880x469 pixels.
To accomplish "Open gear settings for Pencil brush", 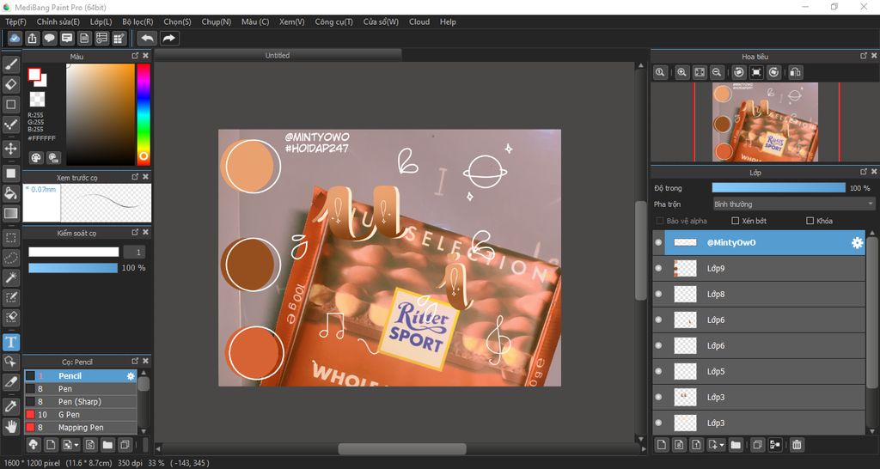I will (131, 376).
